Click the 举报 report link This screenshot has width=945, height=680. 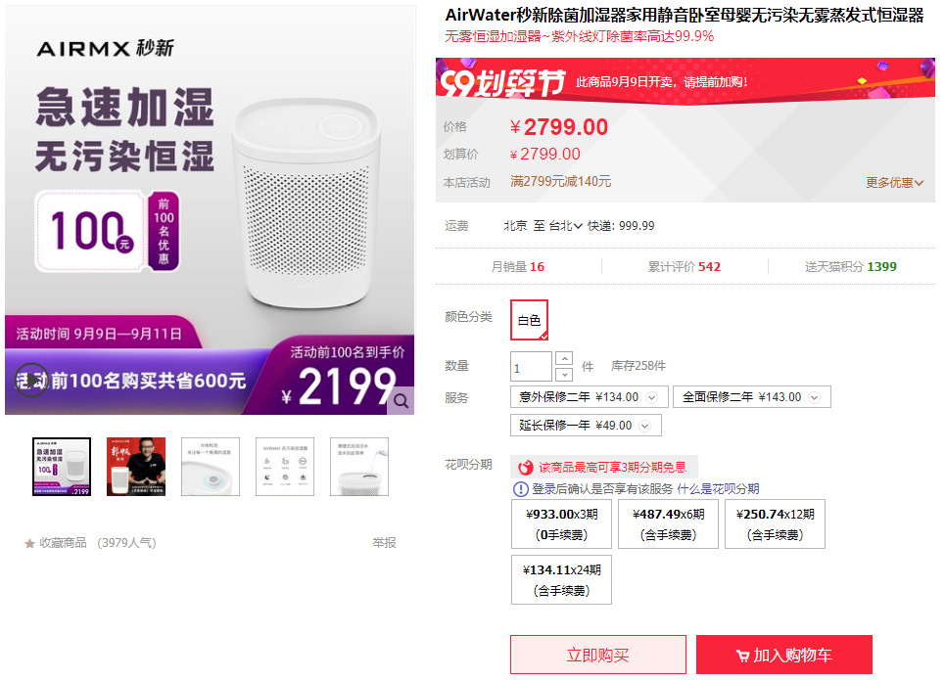tap(383, 542)
